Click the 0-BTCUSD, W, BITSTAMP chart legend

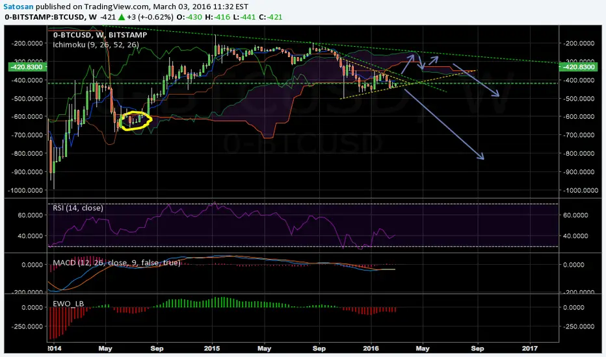(x=100, y=35)
